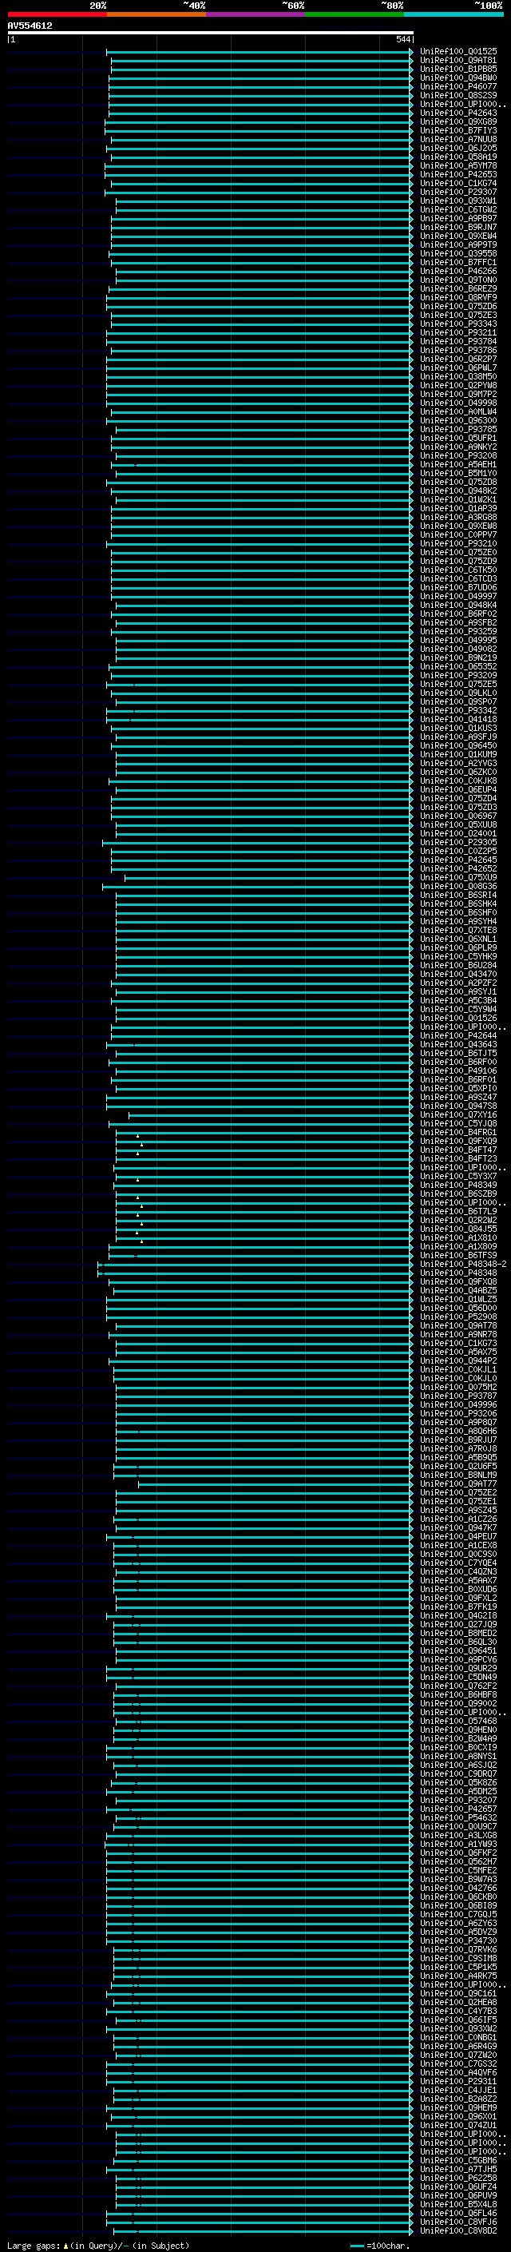Viewport: 511px width, 2252px height.
Task: Select the UniRef100_A7NUU8 label
Action: coord(458,139)
